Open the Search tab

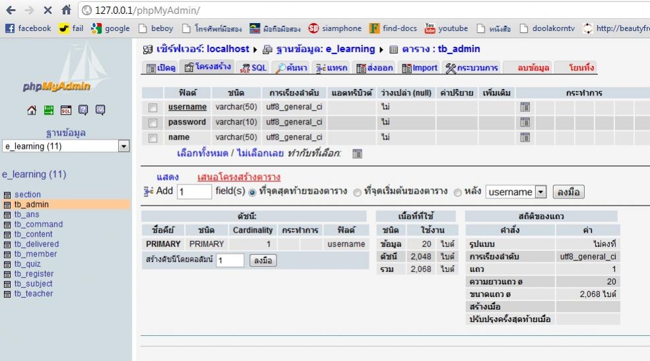[292, 67]
